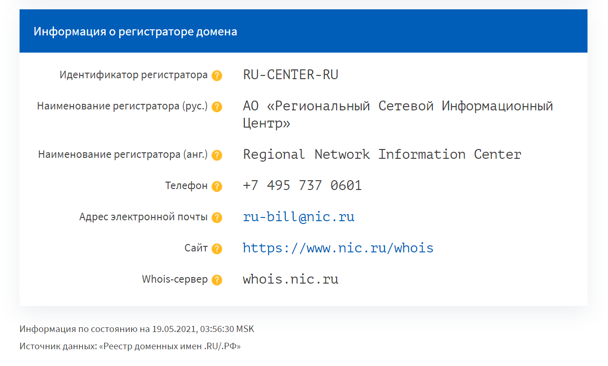Click help icon next to Адрес электронной почты
The image size is (608, 366).
click(x=217, y=217)
